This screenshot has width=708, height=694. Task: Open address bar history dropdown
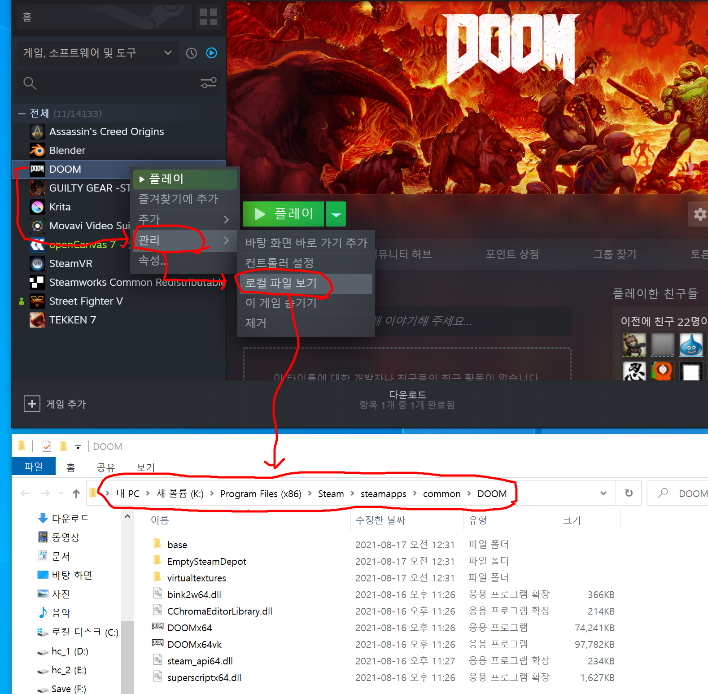603,493
